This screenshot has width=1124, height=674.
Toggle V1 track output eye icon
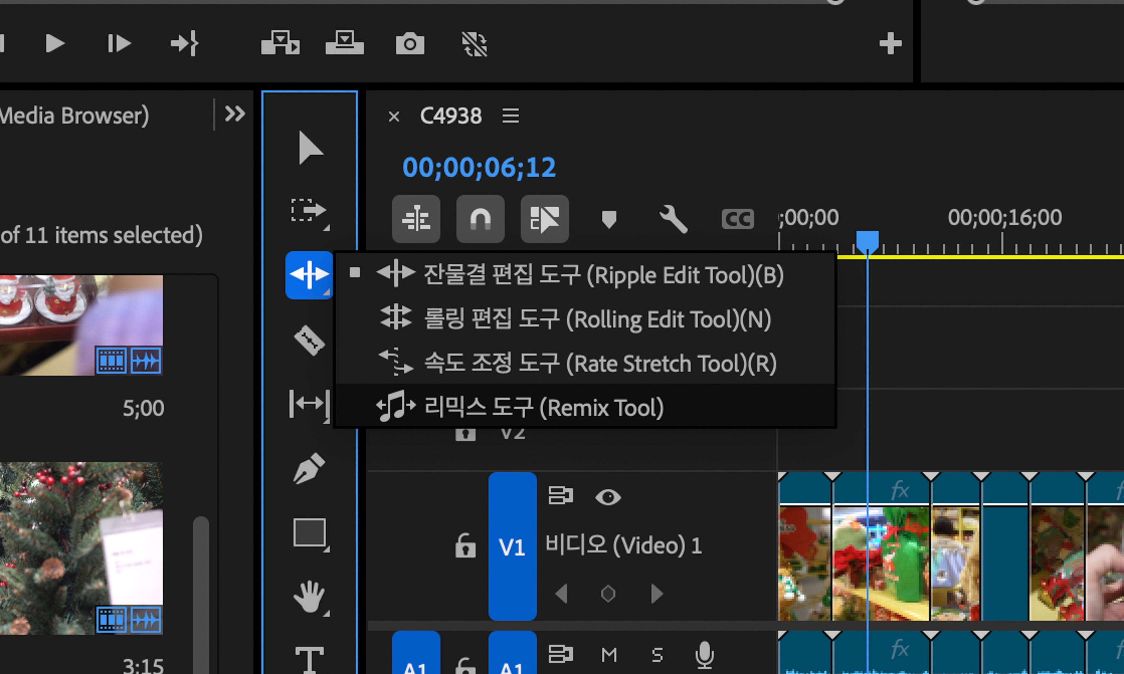[608, 497]
